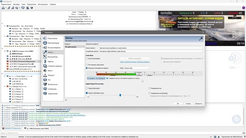Screen dimensions: 246x138
Task: Open the Messages icon in sidebar
Action: (x=45, y=89)
